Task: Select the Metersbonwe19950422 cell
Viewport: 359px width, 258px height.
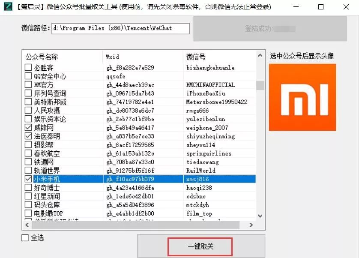Action: click(x=217, y=102)
